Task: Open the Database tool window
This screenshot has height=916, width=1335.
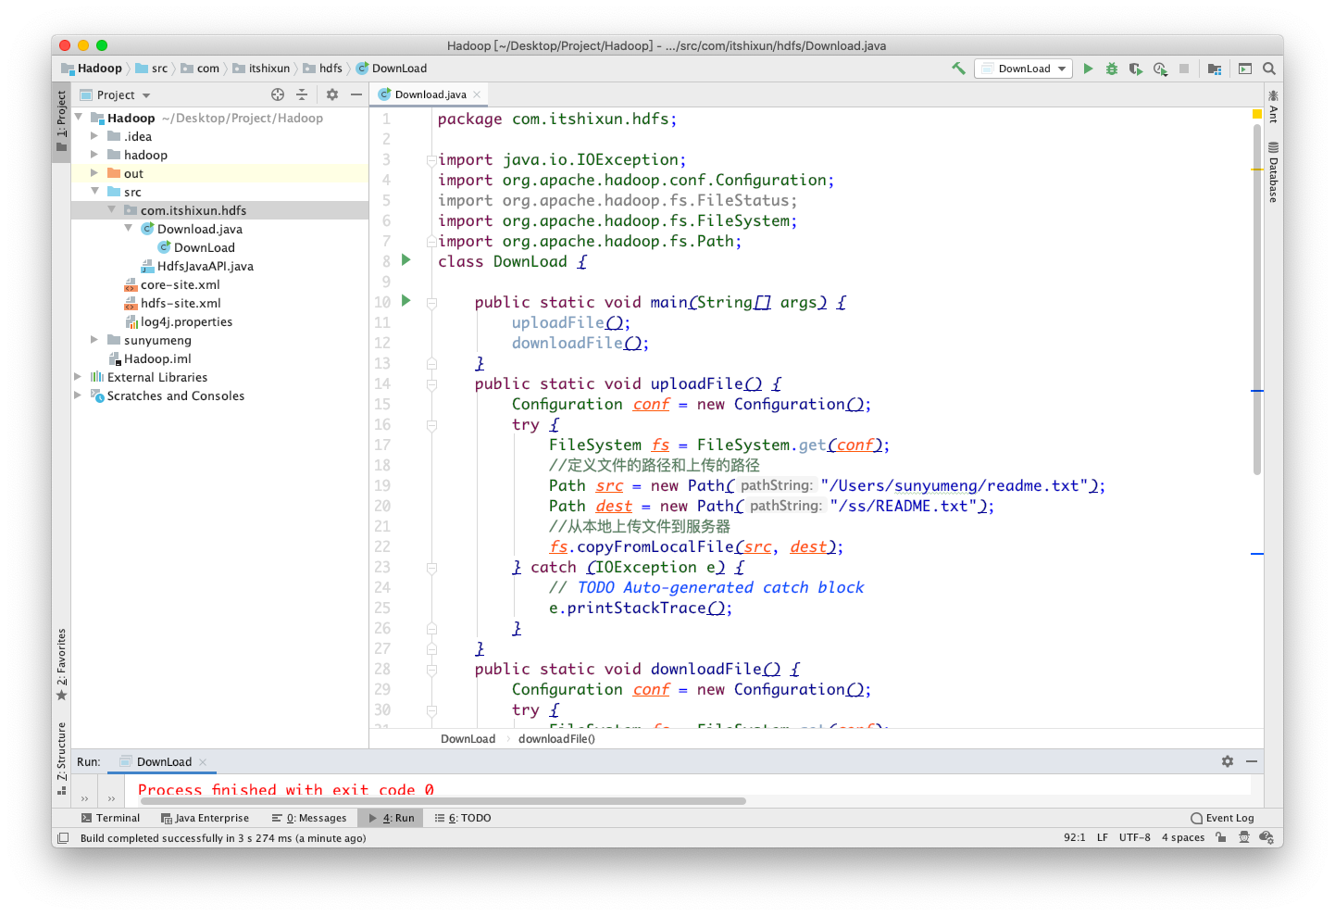Action: click(x=1274, y=172)
